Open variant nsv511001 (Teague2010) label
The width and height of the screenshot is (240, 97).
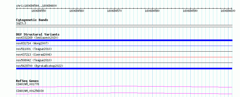[x=34, y=49]
